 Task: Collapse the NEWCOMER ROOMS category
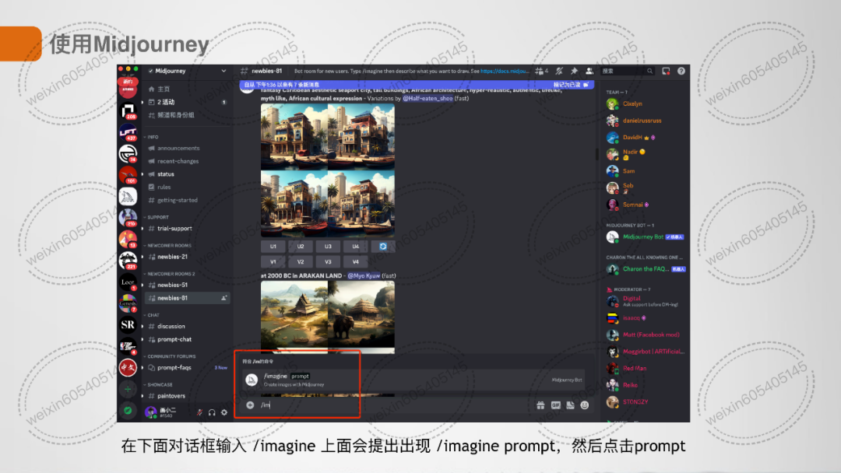[x=169, y=245]
